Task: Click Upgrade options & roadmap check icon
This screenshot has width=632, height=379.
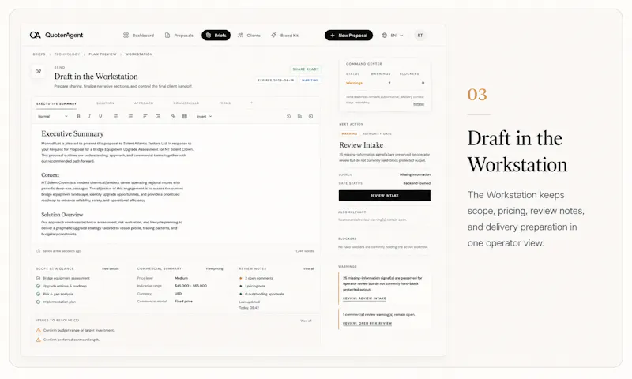Action: pyautogui.click(x=38, y=286)
